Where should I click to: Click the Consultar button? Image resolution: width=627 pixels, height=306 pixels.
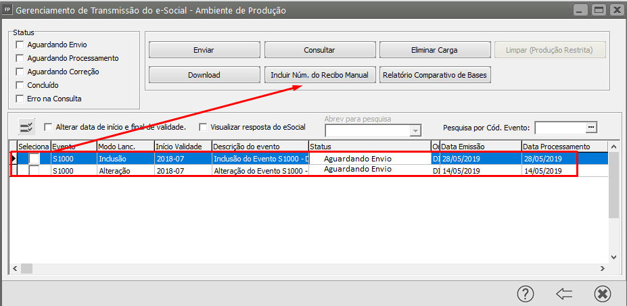[319, 51]
